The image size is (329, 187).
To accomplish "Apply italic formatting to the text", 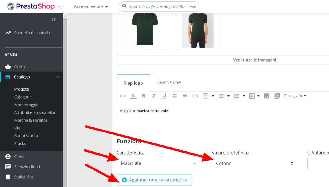I will point(154,96).
